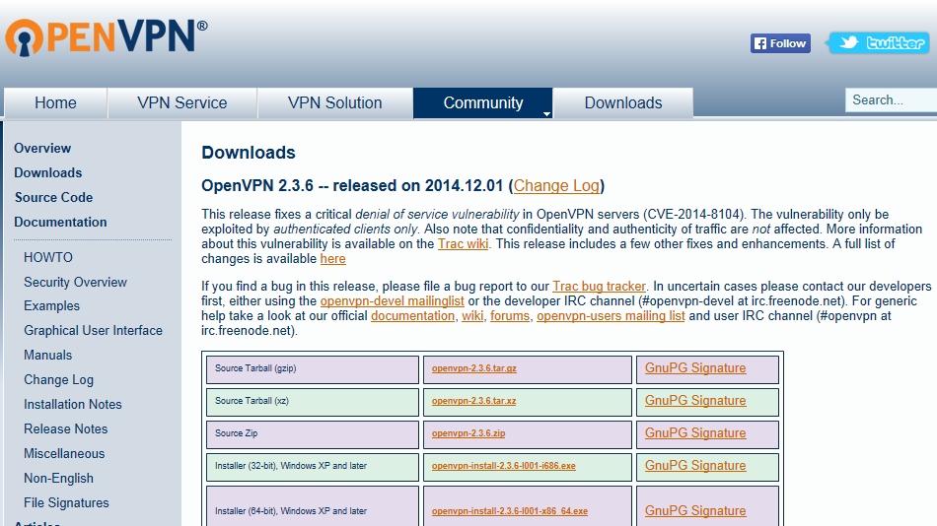Open the Twitter bird button

point(878,43)
